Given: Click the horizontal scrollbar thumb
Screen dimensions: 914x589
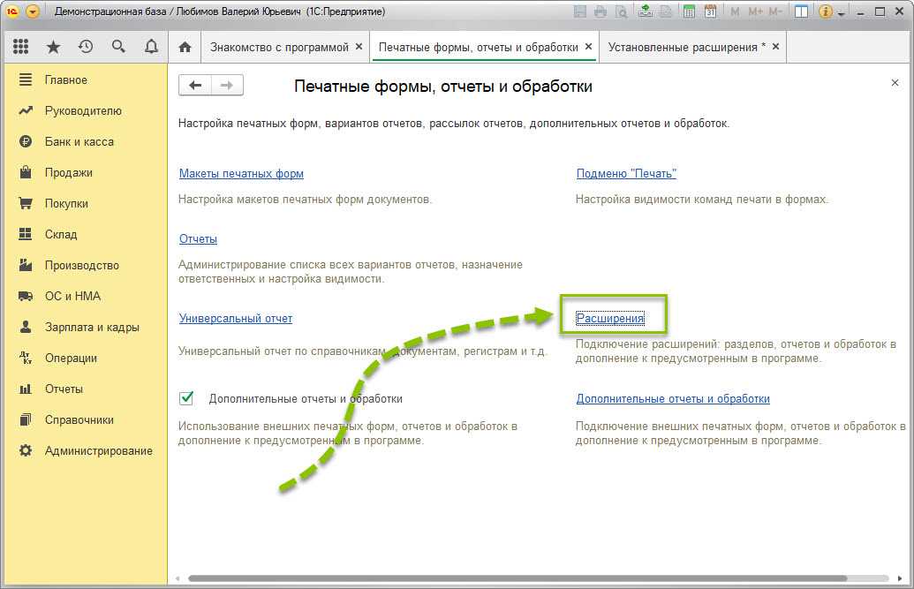Looking at the screenshot, I should [517, 578].
